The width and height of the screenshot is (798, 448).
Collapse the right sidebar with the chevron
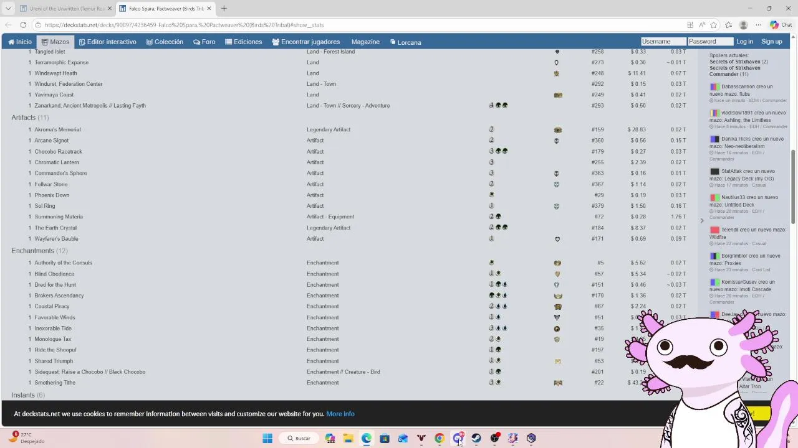(x=701, y=220)
